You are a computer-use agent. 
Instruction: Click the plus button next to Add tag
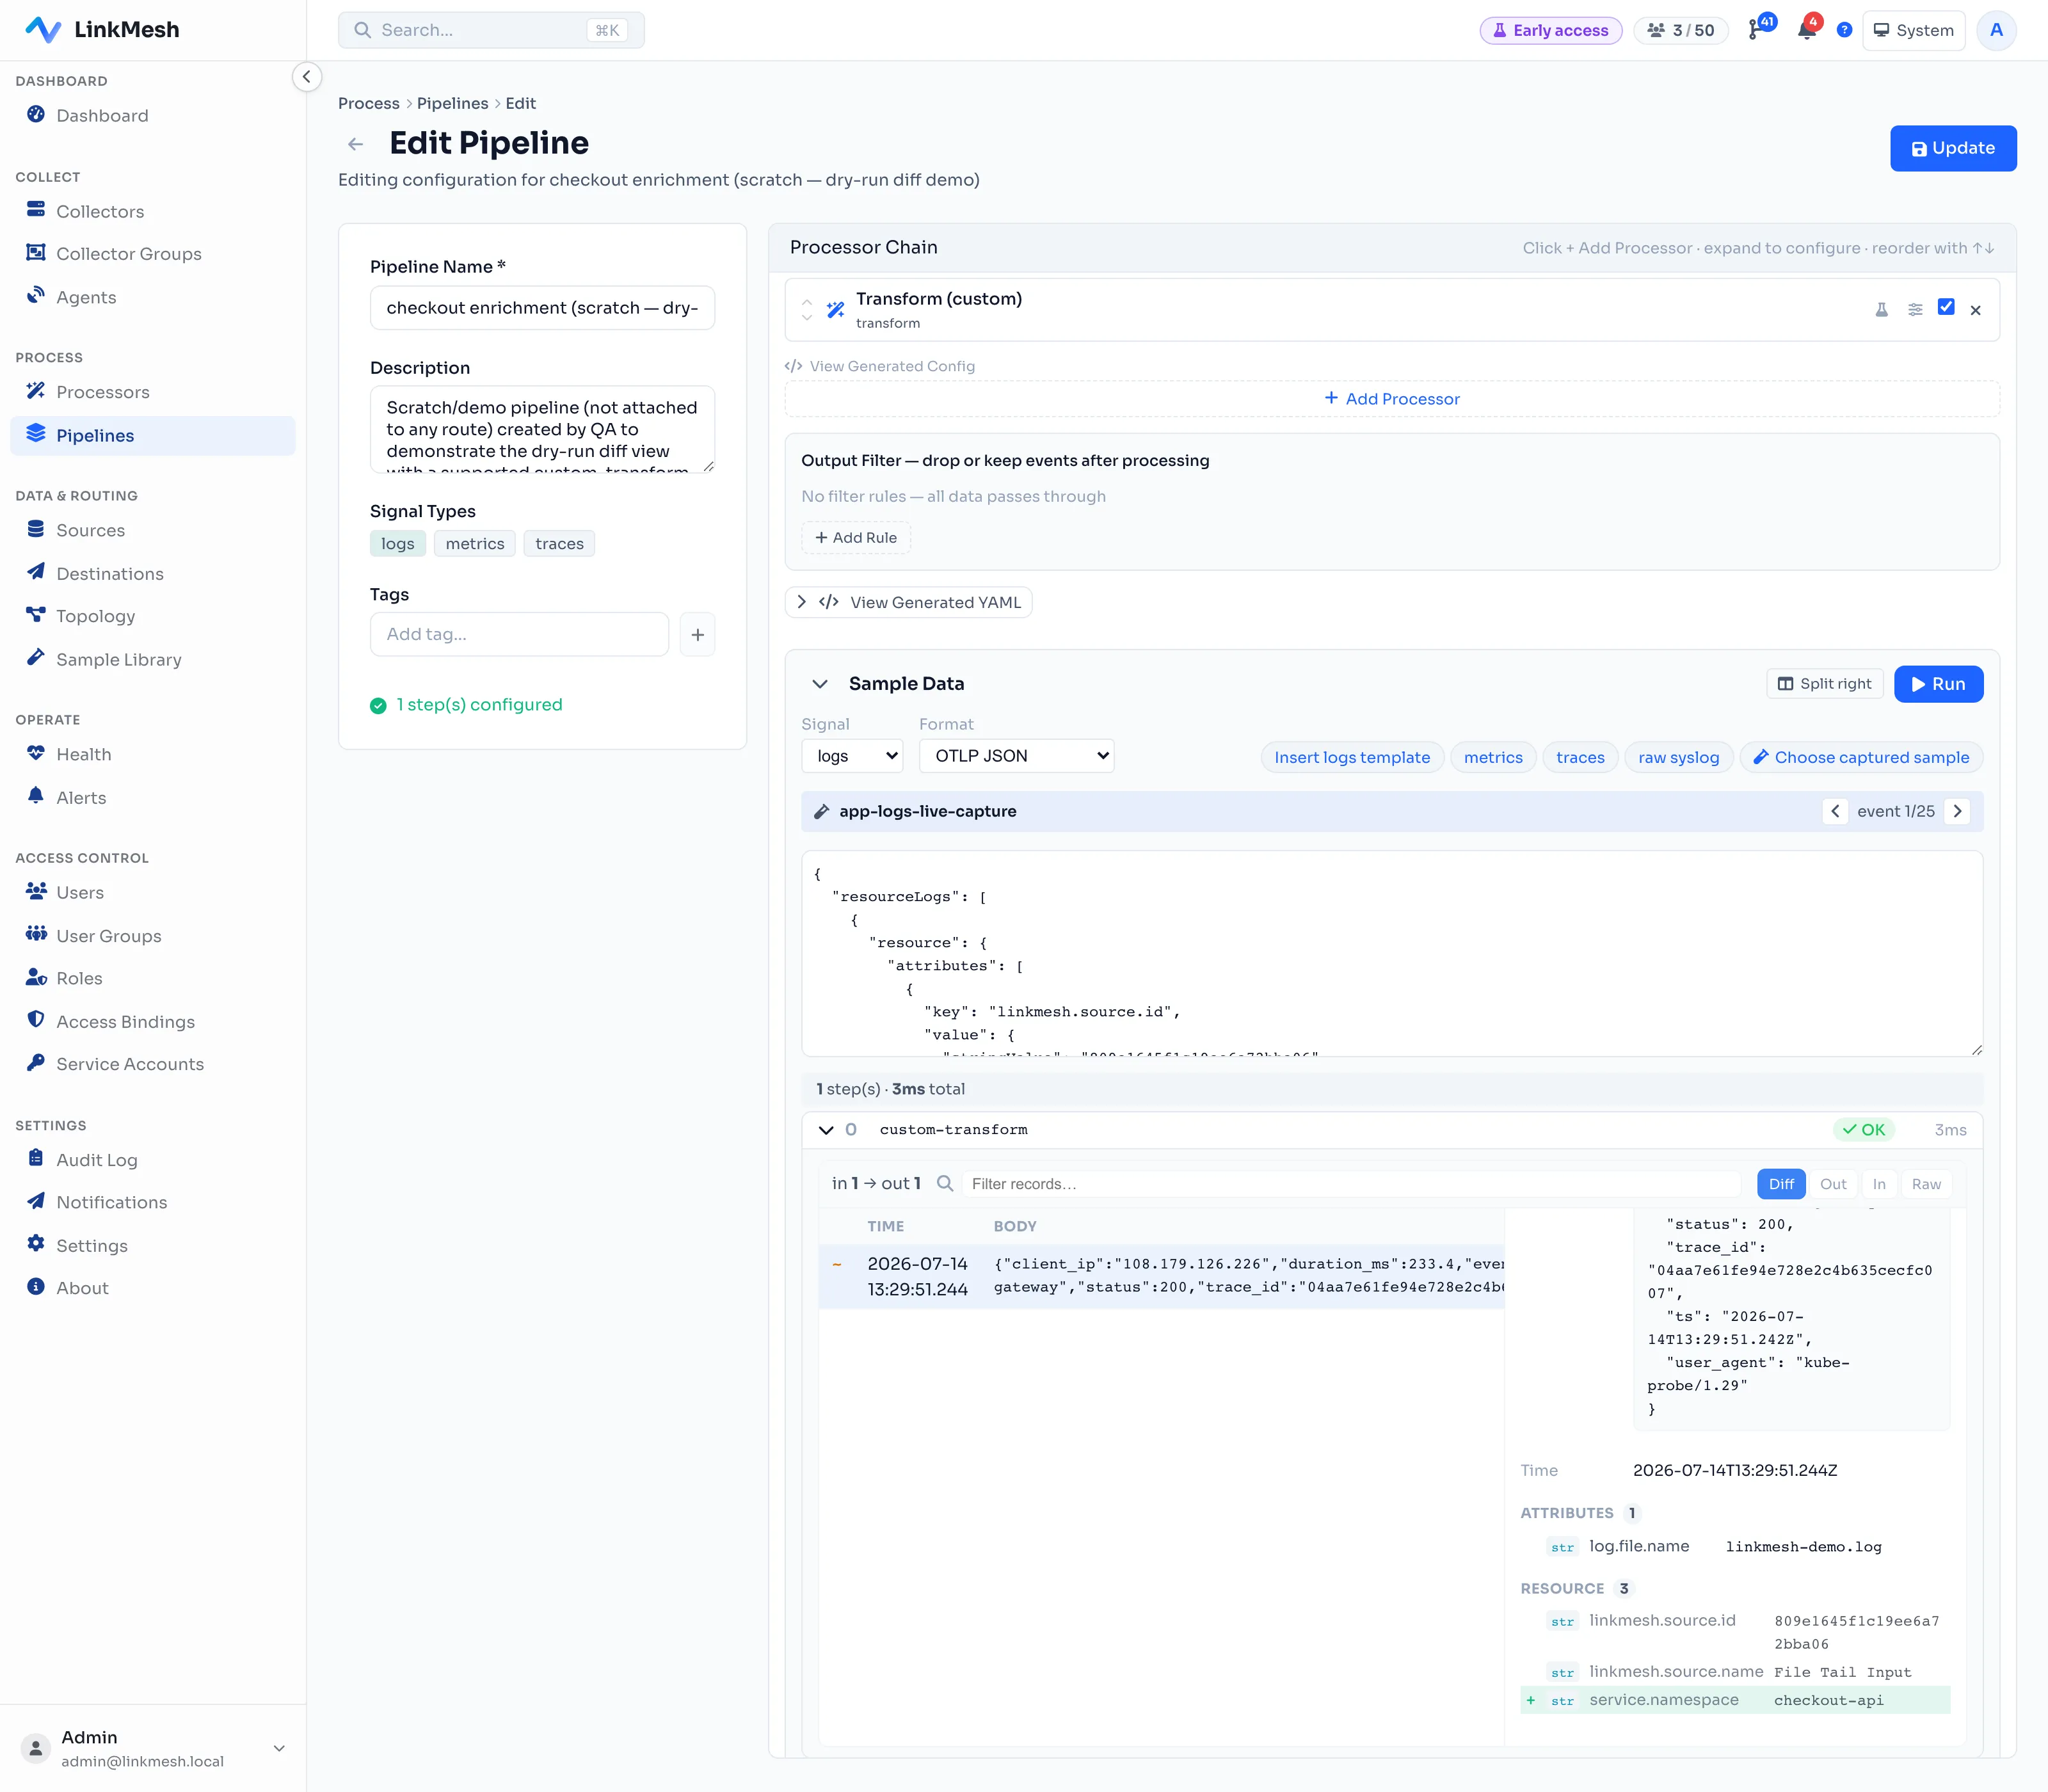697,634
